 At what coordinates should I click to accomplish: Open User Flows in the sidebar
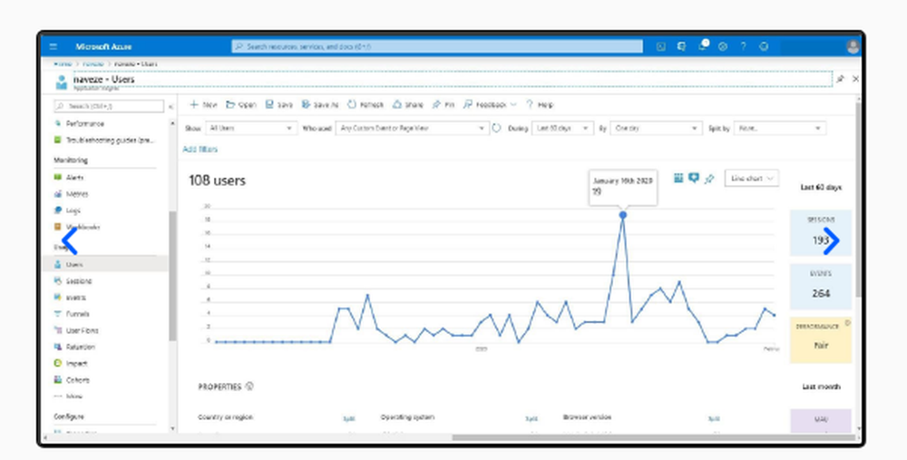[83, 330]
